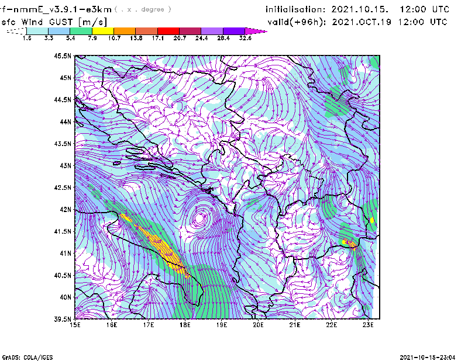The image size is (468, 361).
Task: Click the 17E longitude label
Action: [x=149, y=325]
